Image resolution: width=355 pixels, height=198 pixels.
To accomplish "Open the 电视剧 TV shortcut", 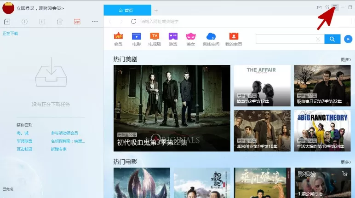I will coord(155,39).
